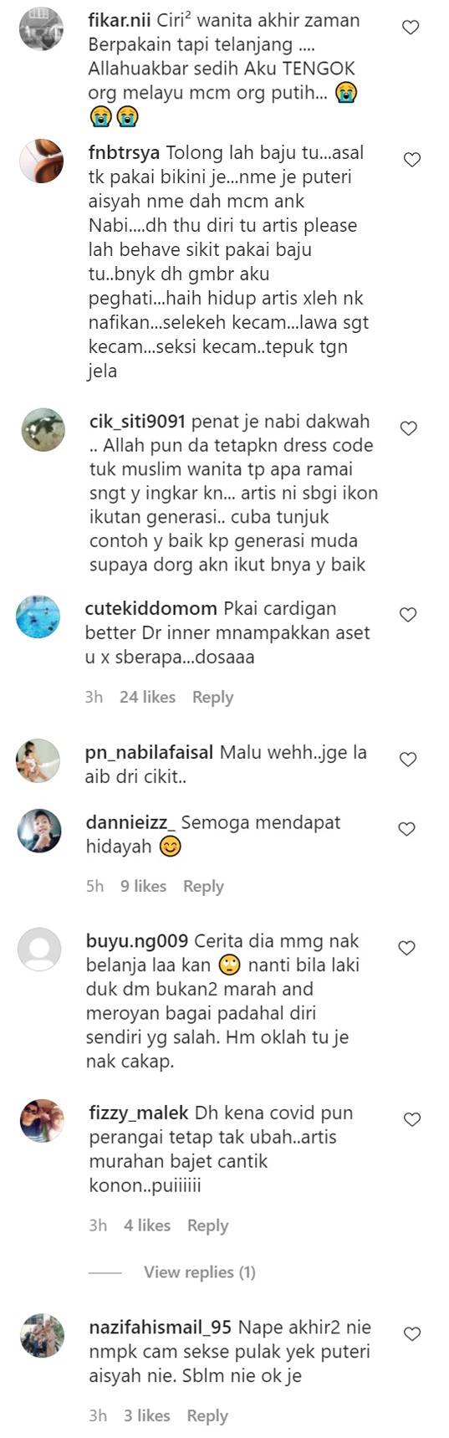The height and width of the screenshot is (1438, 449).
Task: View the 9 likes on dannieizz_ comment
Action: click(143, 886)
